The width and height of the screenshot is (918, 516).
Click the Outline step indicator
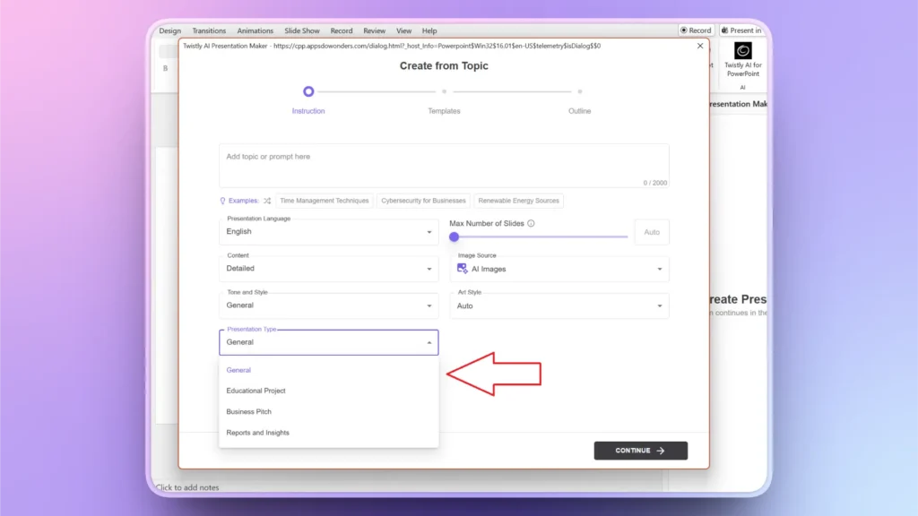point(580,92)
